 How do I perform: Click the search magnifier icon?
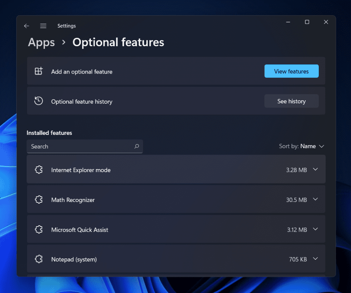point(136,146)
